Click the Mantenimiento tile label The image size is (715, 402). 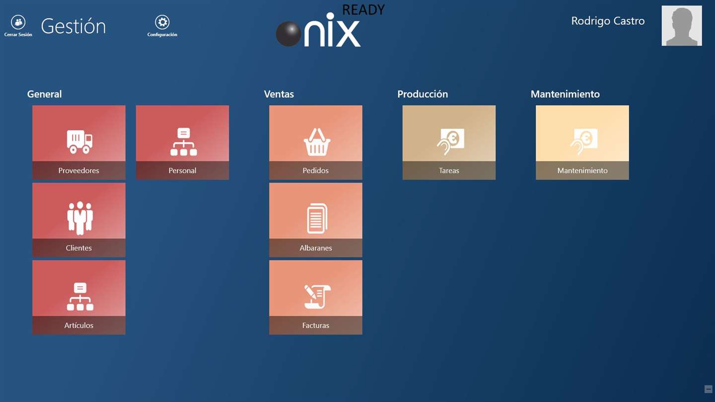[582, 170]
